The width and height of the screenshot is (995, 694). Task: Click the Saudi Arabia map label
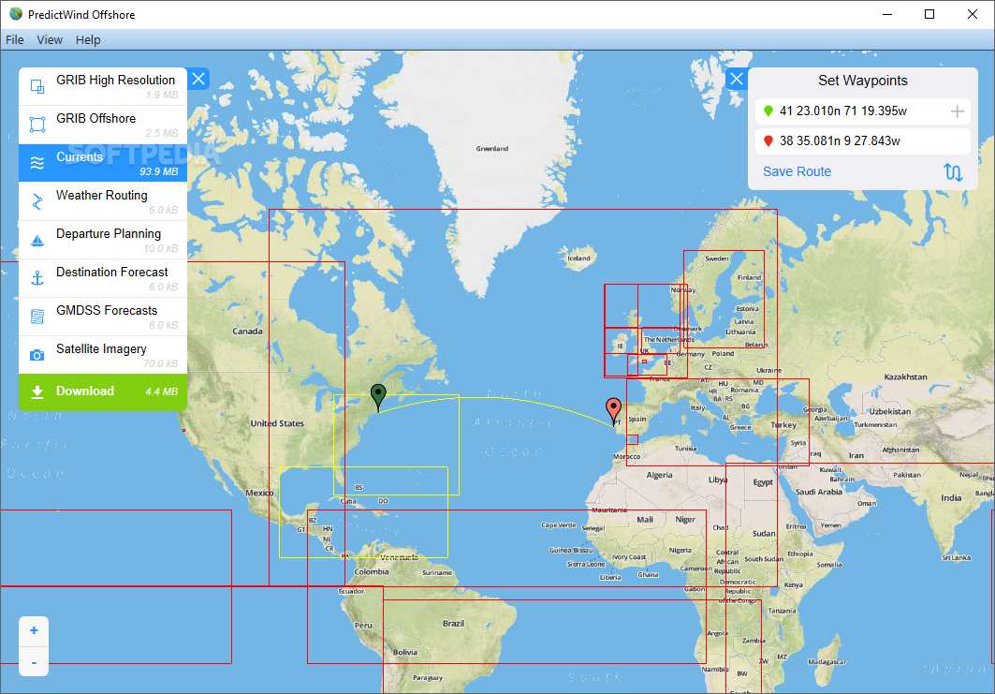click(x=819, y=492)
